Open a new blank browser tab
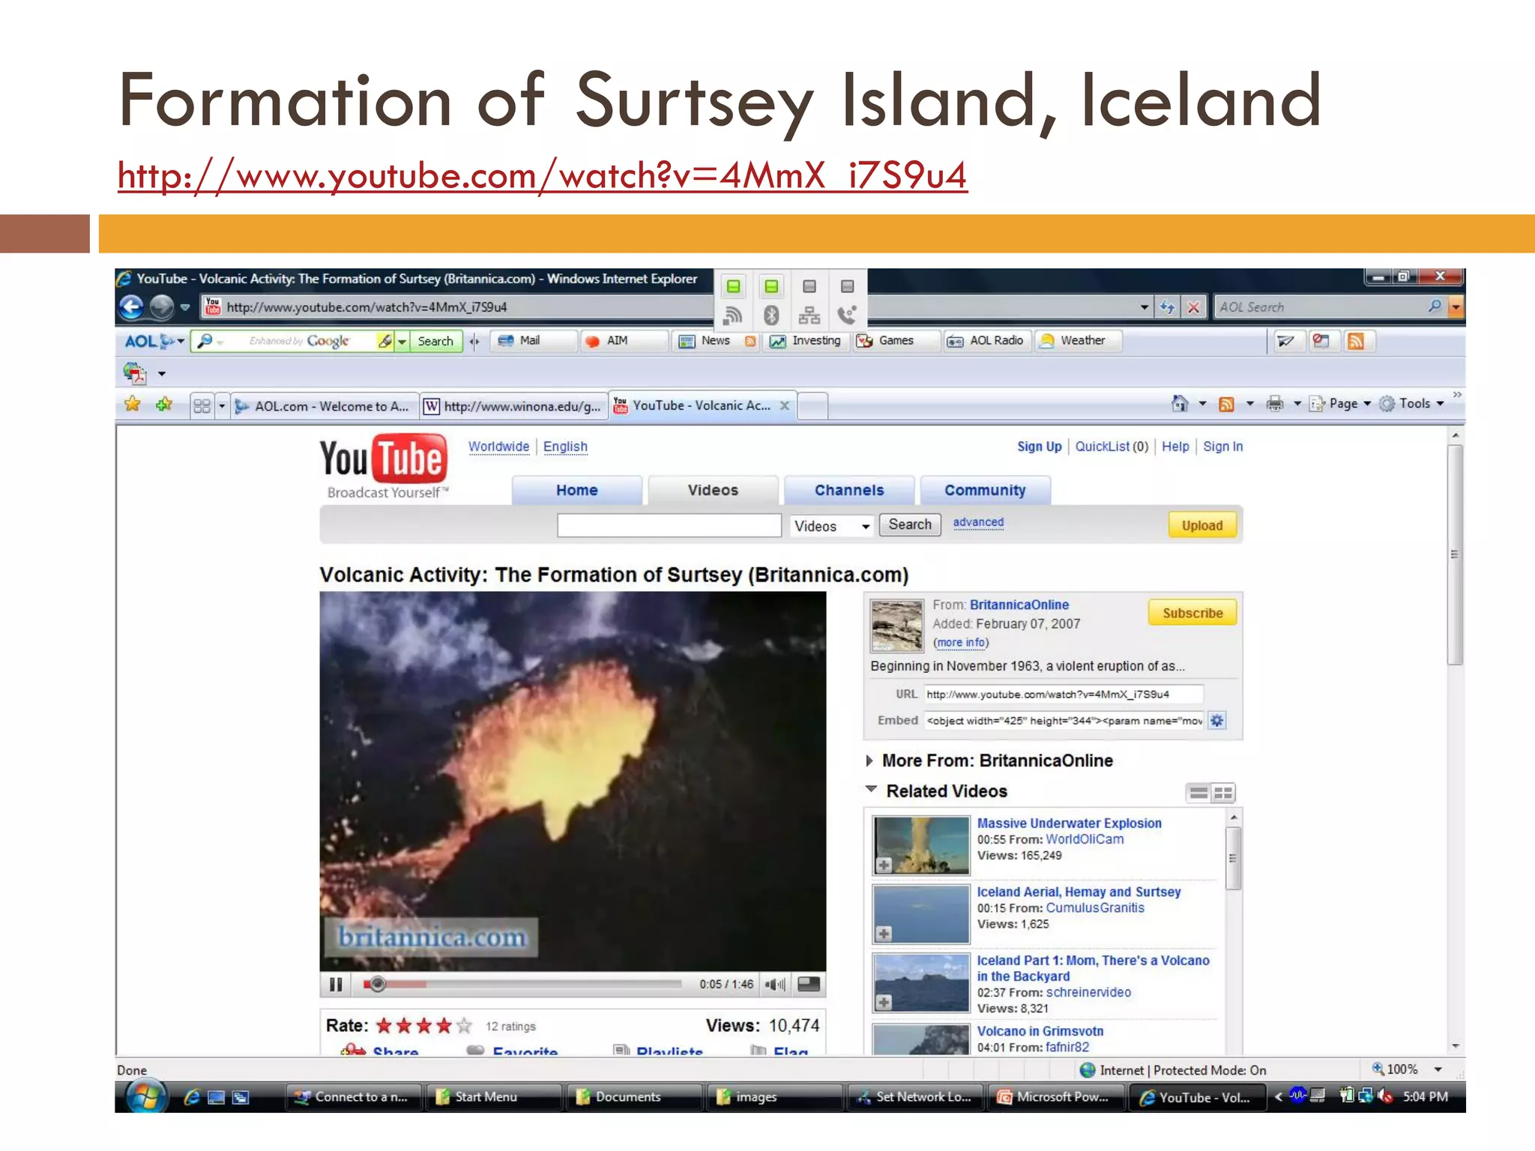The width and height of the screenshot is (1535, 1151). [812, 405]
